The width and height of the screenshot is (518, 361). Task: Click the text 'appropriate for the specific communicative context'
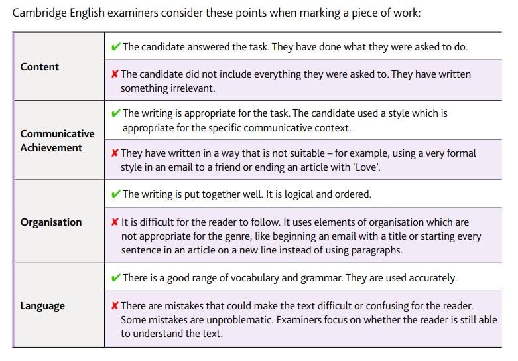tap(237, 128)
